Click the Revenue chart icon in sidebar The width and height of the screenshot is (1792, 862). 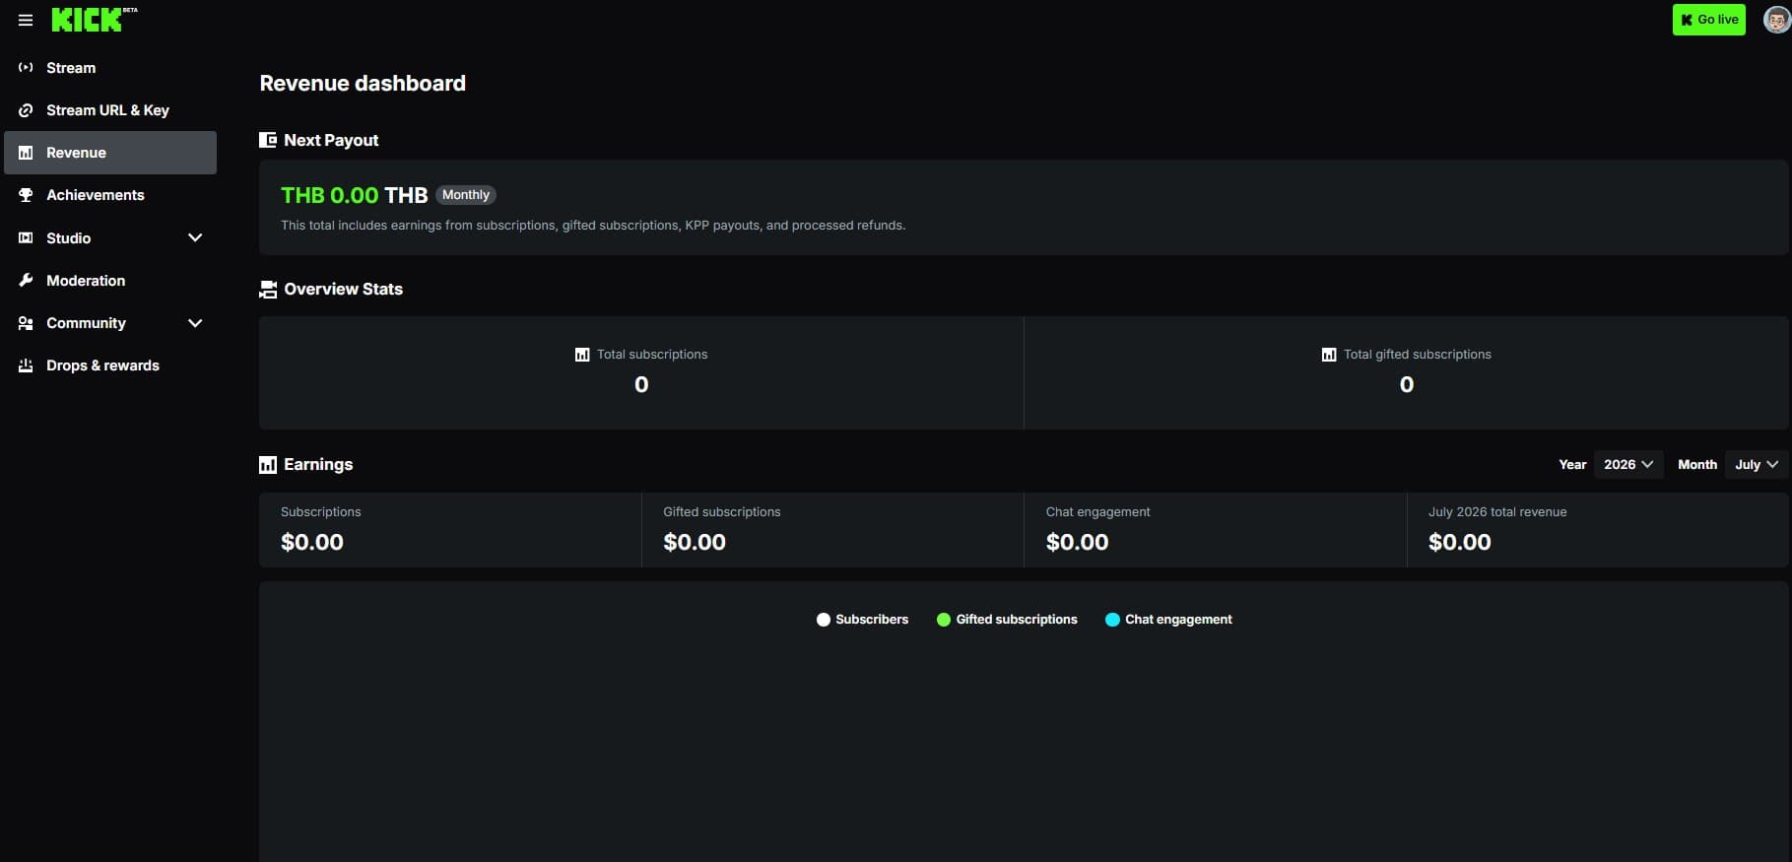tap(26, 153)
